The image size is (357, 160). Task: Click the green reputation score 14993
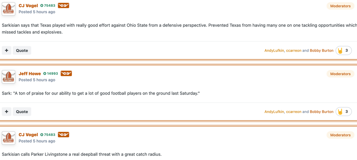tap(50, 74)
